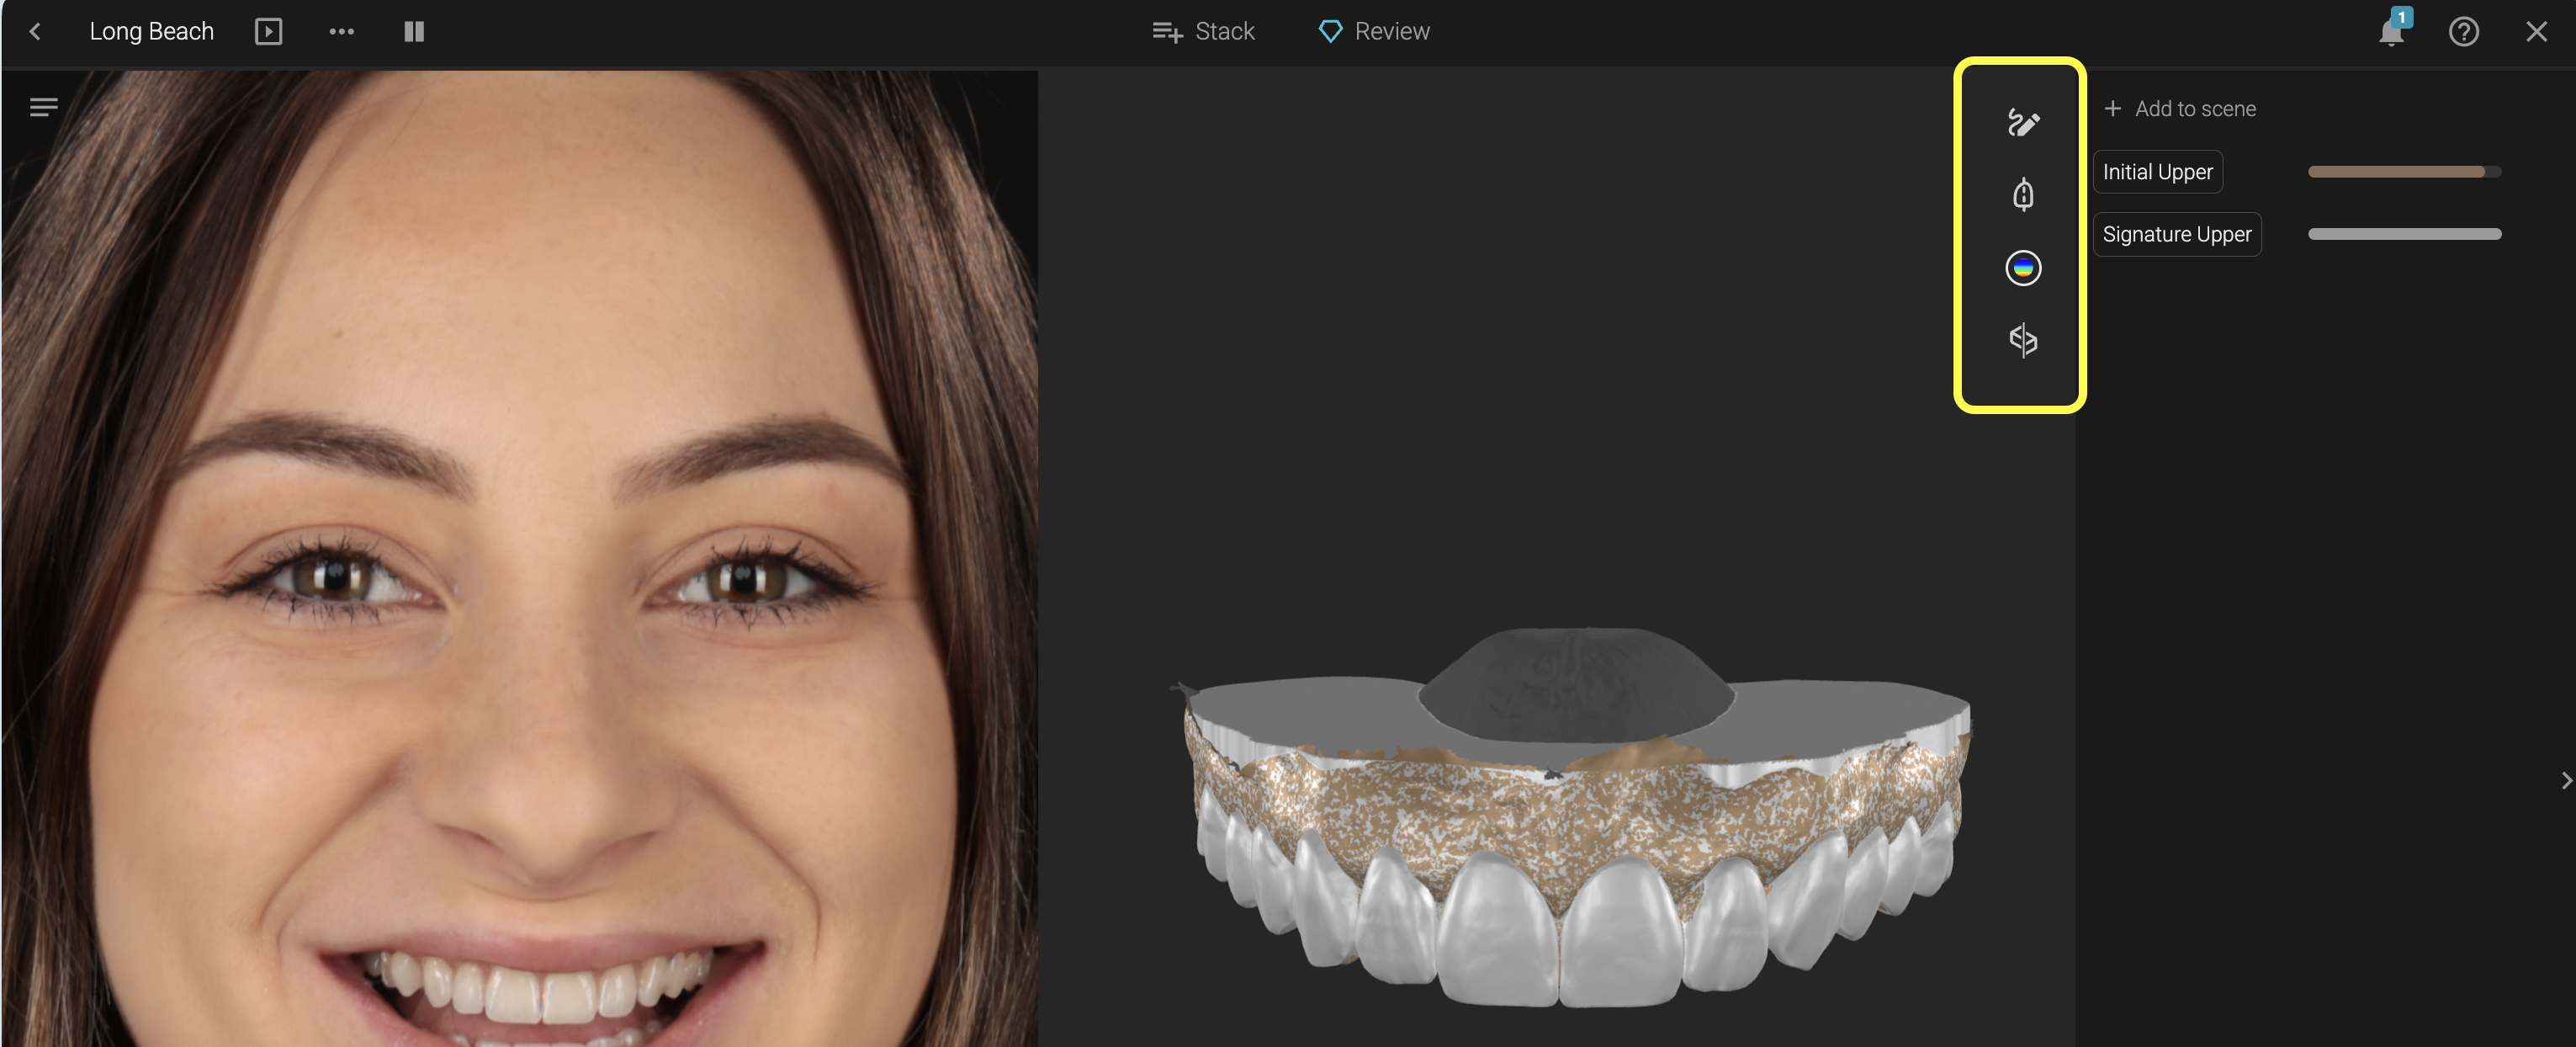
Task: Expand the right edge chevron panel
Action: pos(2565,780)
